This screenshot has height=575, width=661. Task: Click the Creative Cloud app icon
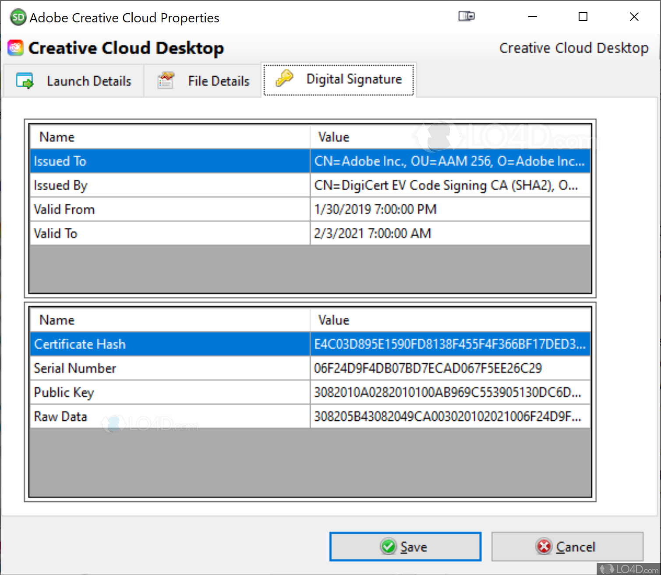(x=15, y=48)
